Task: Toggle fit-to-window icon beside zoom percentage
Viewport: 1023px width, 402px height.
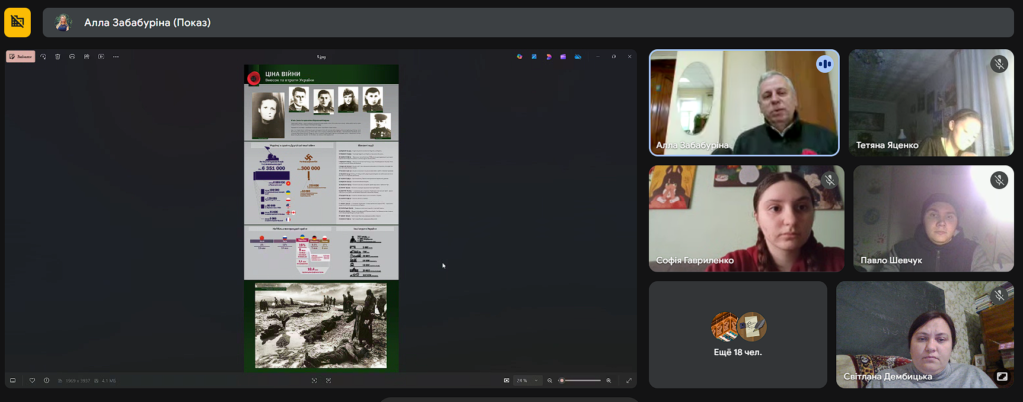Action: 506,380
